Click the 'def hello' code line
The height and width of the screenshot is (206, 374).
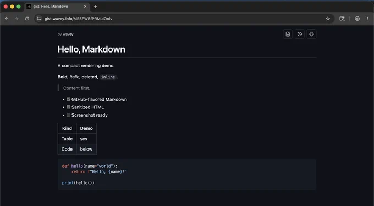tap(90, 166)
